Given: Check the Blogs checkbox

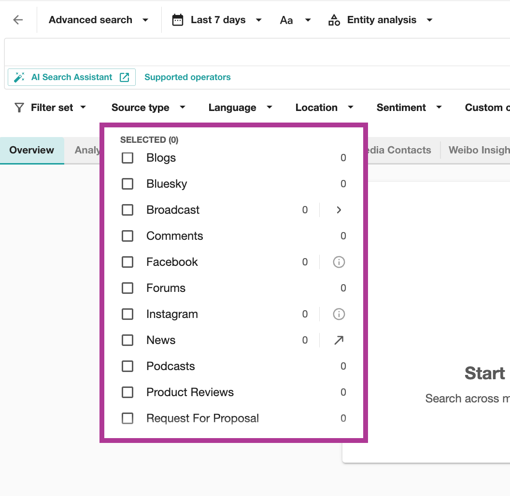Looking at the screenshot, I should click(x=127, y=158).
